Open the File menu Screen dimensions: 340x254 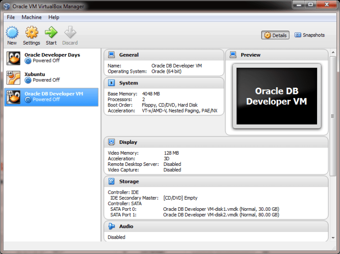[11, 17]
